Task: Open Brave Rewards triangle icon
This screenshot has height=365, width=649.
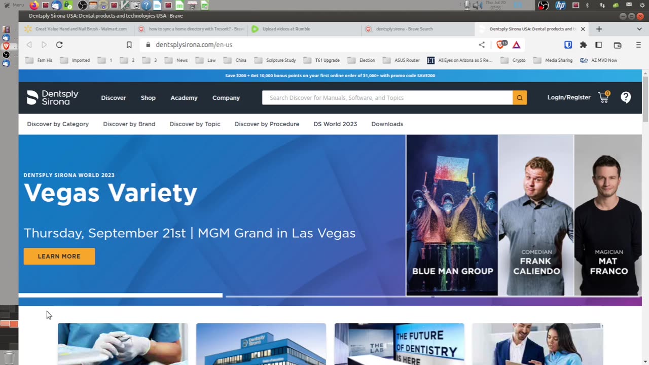Action: pos(516,45)
